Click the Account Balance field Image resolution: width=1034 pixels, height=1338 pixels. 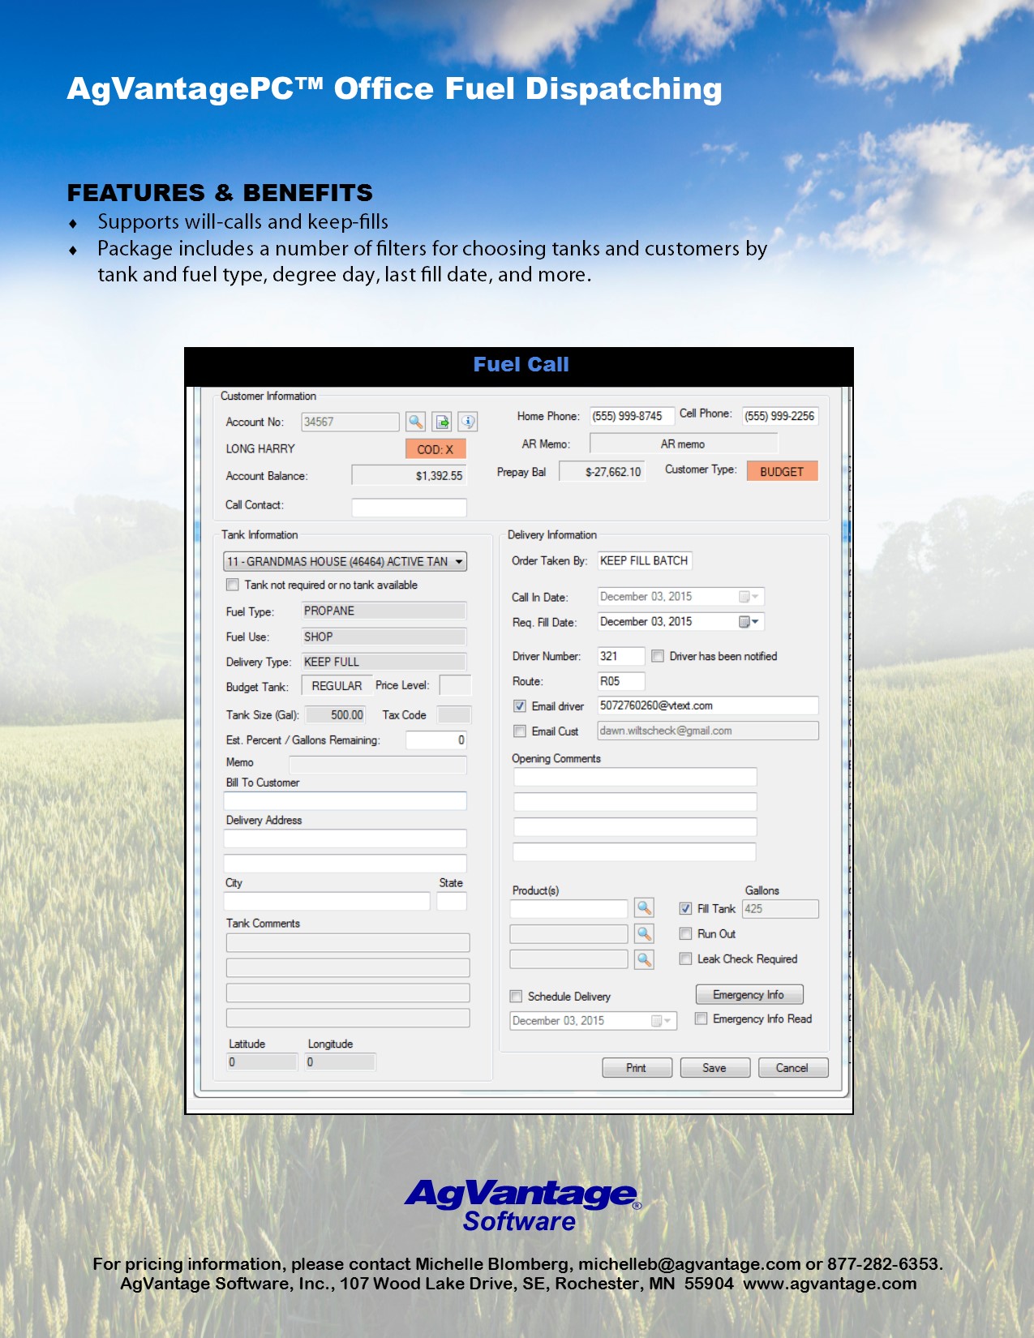pyautogui.click(x=409, y=475)
